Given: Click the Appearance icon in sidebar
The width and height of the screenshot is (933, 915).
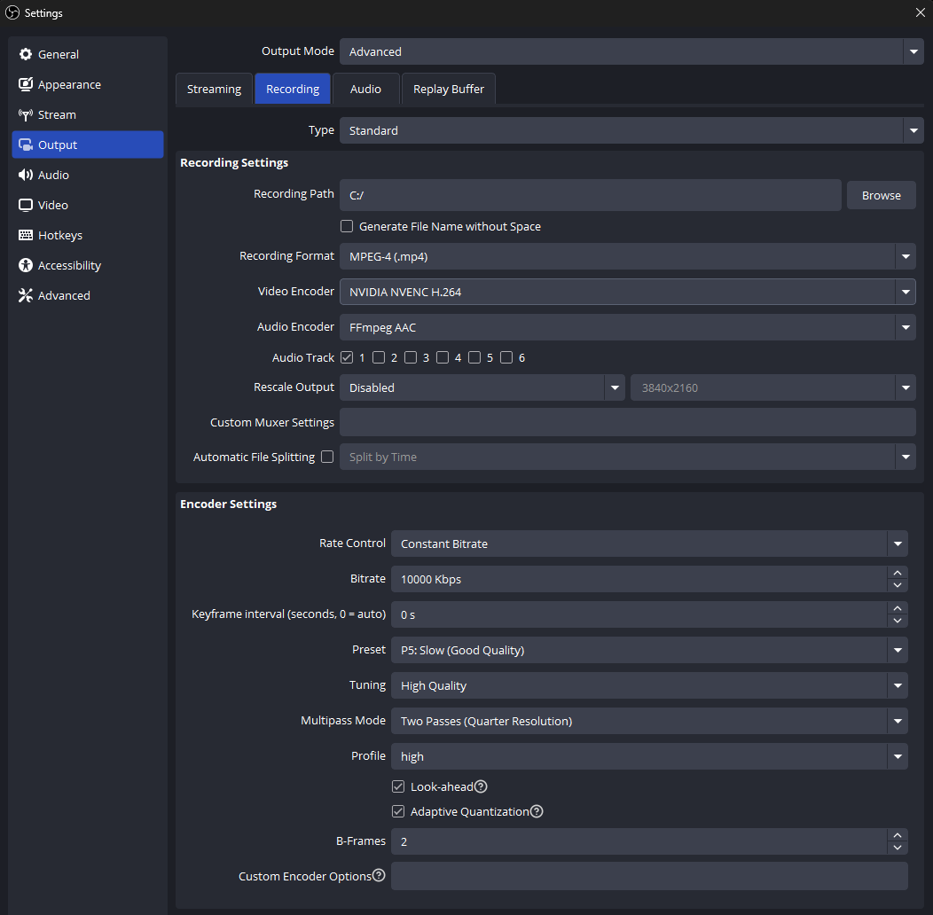Looking at the screenshot, I should coord(25,84).
